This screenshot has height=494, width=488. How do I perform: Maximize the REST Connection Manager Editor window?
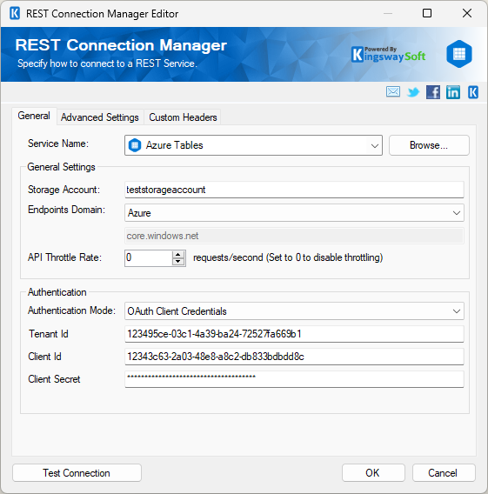[427, 13]
